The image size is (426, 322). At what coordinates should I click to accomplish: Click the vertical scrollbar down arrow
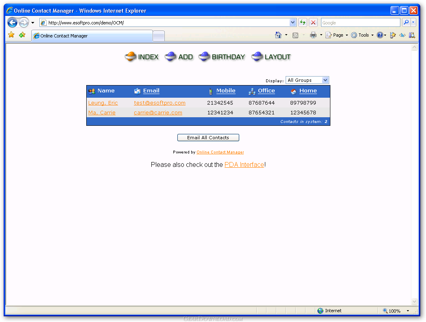(414, 301)
